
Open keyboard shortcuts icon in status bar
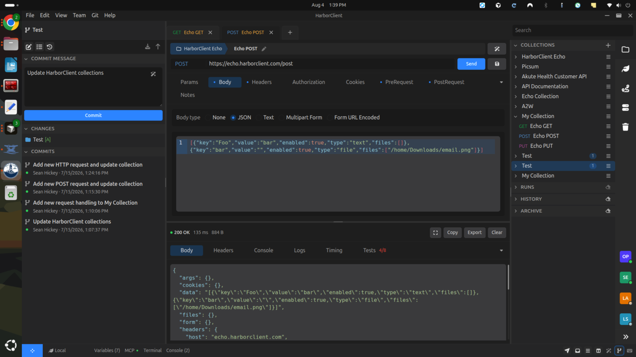[x=630, y=351]
